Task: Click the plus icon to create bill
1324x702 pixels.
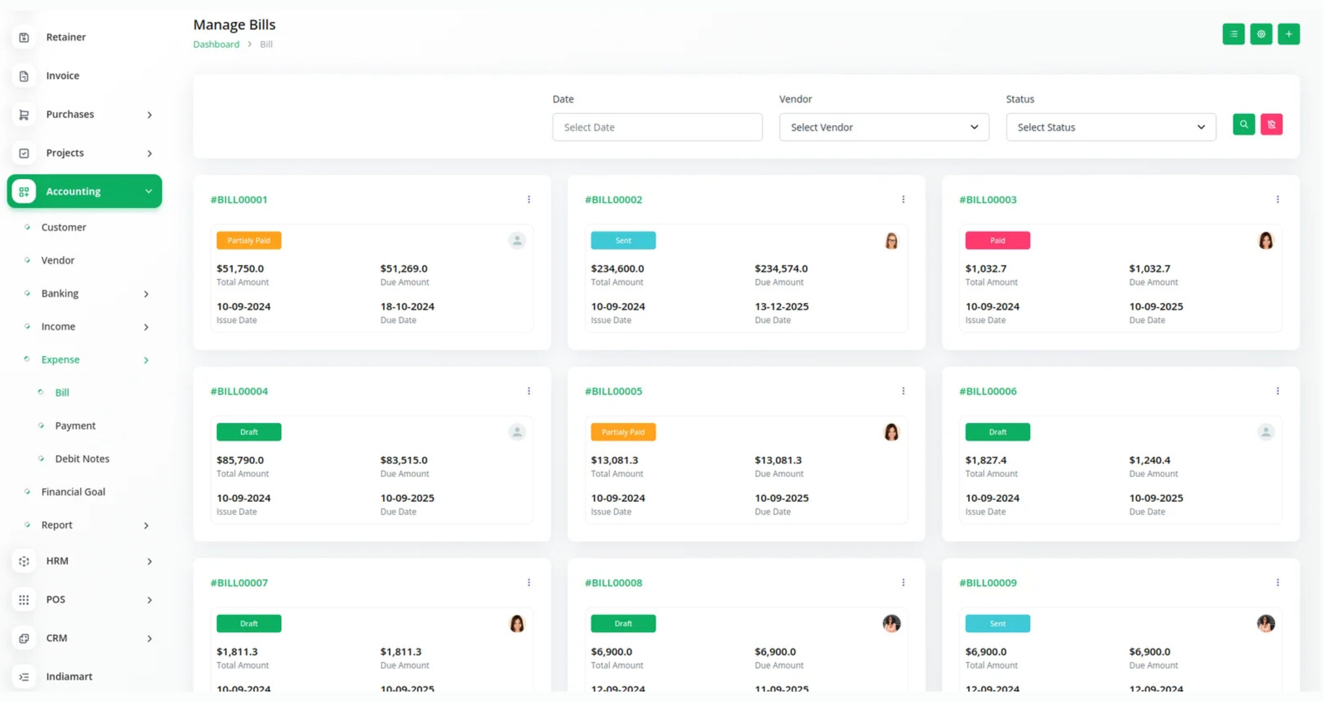Action: tap(1288, 34)
